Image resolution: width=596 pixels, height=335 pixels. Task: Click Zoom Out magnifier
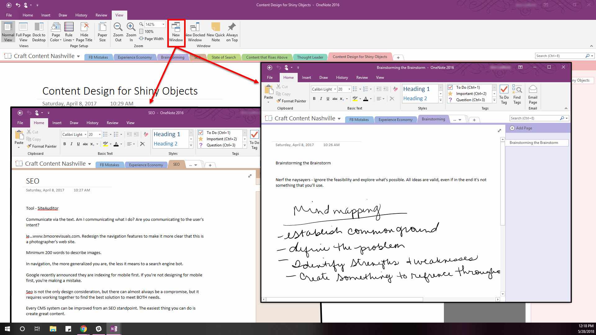(x=118, y=32)
